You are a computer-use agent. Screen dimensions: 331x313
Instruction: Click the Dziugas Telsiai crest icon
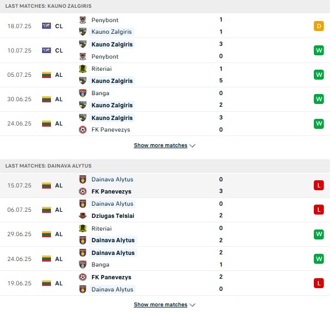[82, 216]
